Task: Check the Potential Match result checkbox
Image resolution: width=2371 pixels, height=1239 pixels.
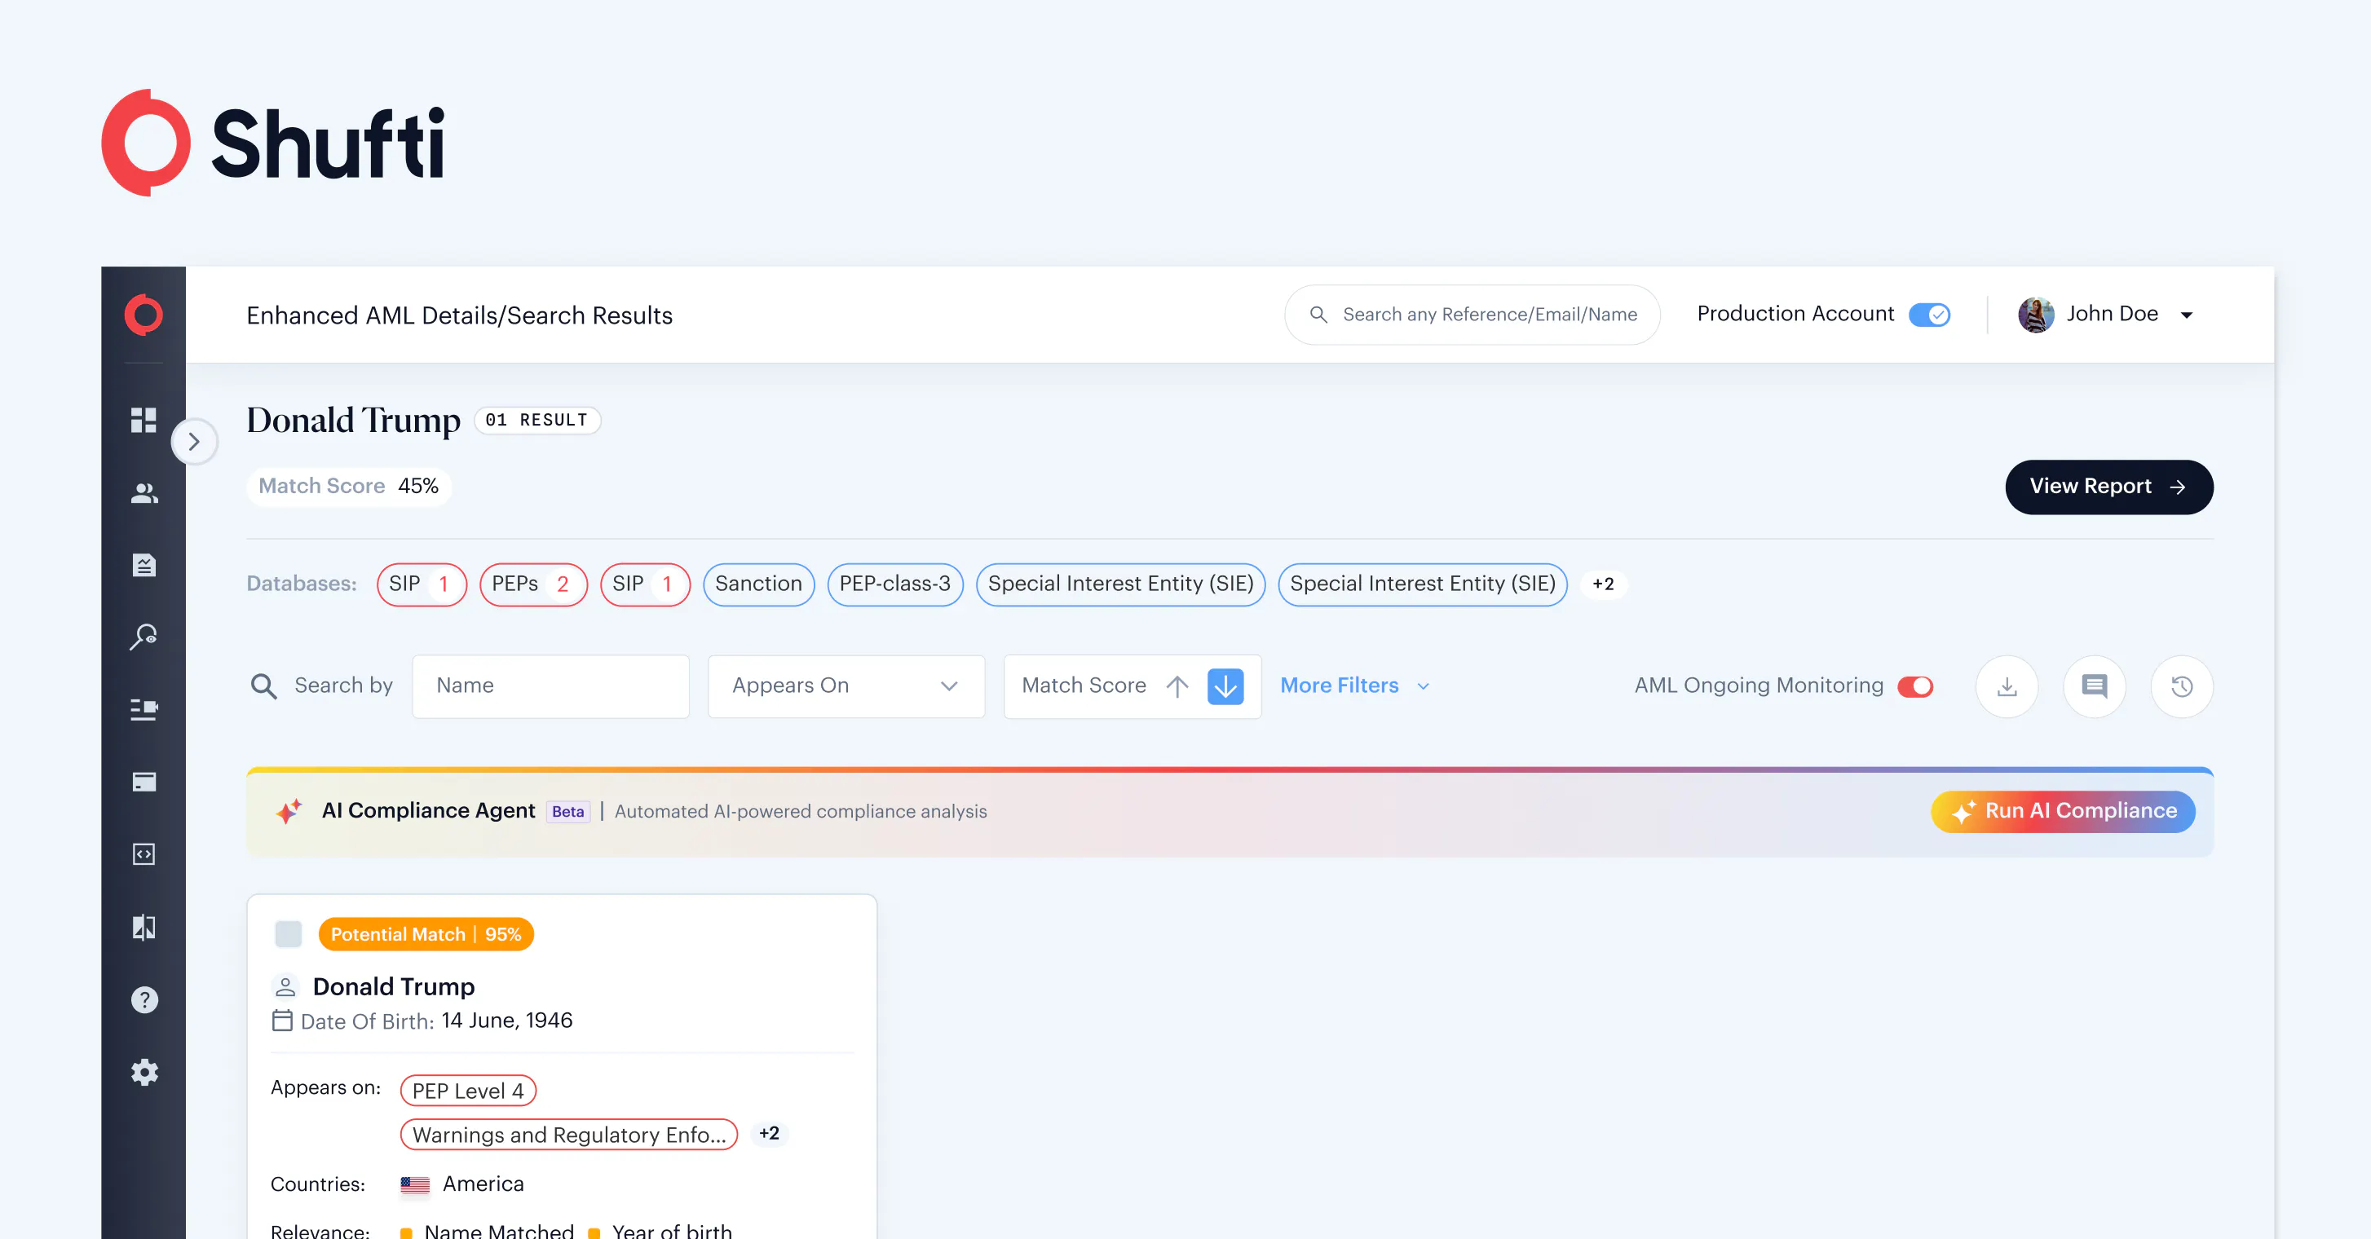Action: tap(288, 934)
